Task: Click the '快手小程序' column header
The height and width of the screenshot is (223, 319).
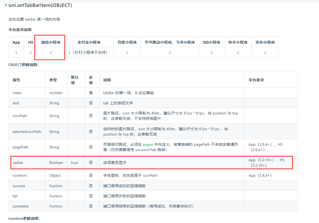Action: point(238,42)
